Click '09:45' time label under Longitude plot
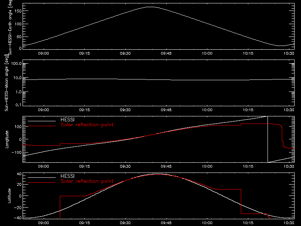 (166, 166)
